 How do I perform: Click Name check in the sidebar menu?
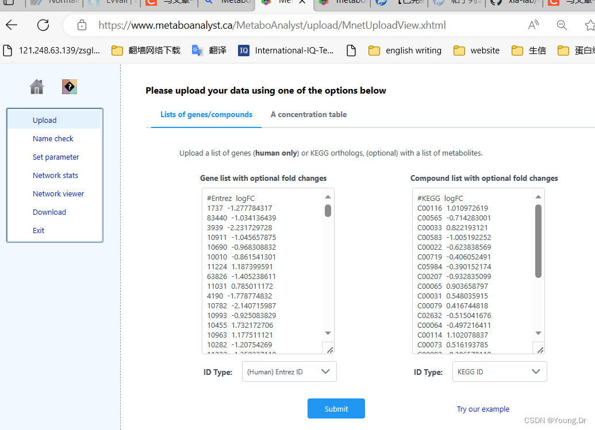click(x=52, y=138)
